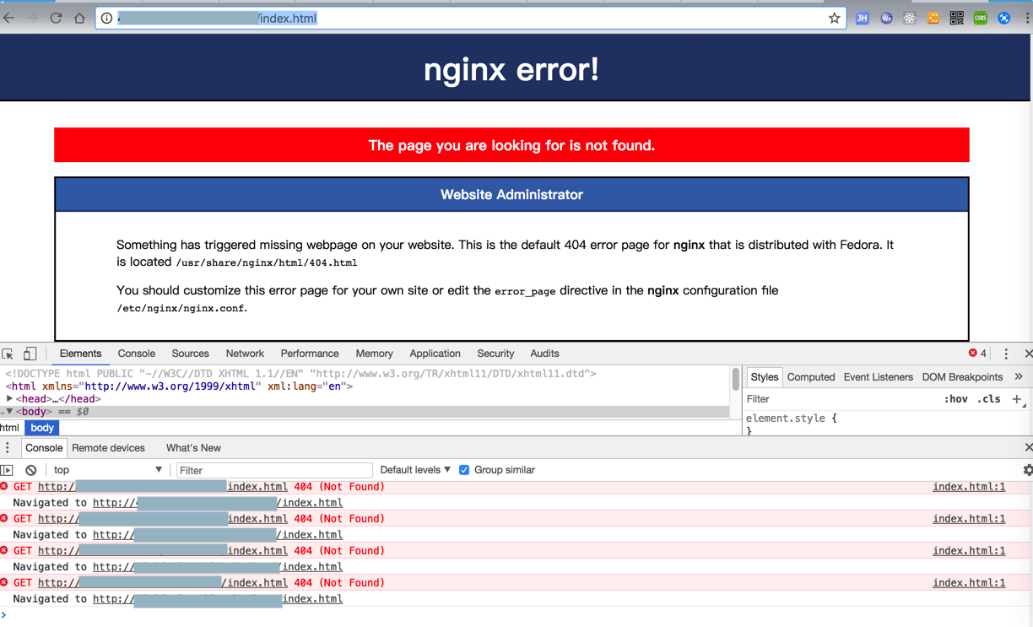The width and height of the screenshot is (1033, 627).
Task: Open the Default levels dropdown
Action: click(415, 470)
